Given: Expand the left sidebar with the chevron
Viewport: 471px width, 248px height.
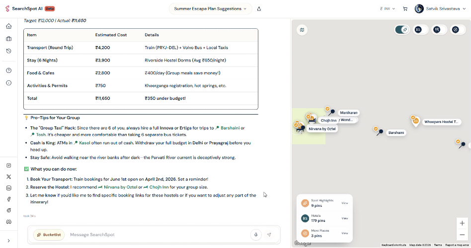Looking at the screenshot, I should point(9,241).
